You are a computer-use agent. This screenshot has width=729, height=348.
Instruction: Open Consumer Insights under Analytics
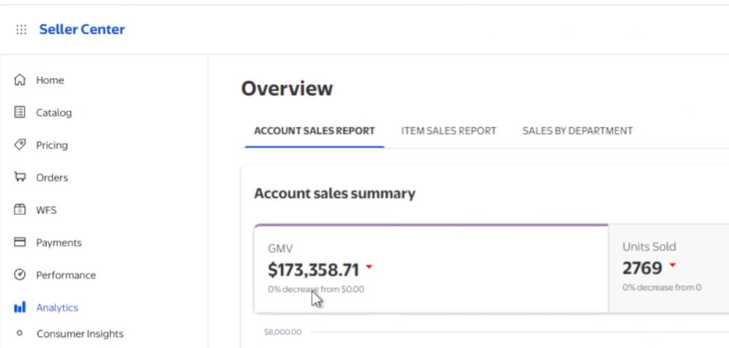[x=80, y=334]
